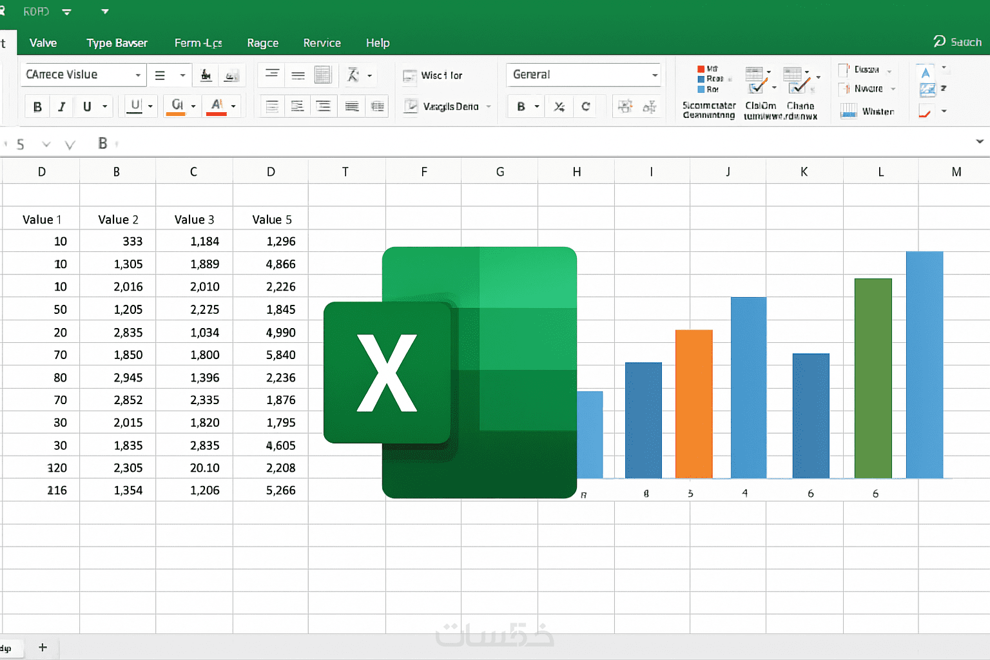Open the Help ribbon tab
990x660 pixels.
click(378, 43)
